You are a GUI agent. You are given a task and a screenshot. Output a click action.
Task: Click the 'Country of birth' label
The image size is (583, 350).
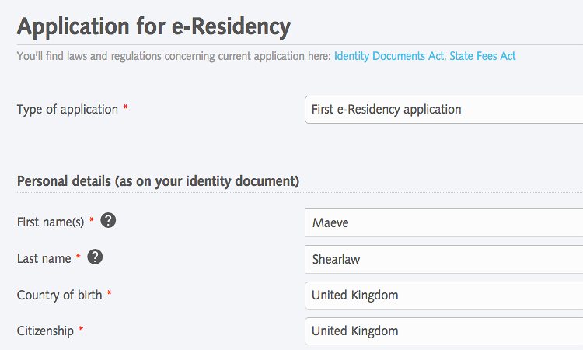click(x=59, y=296)
